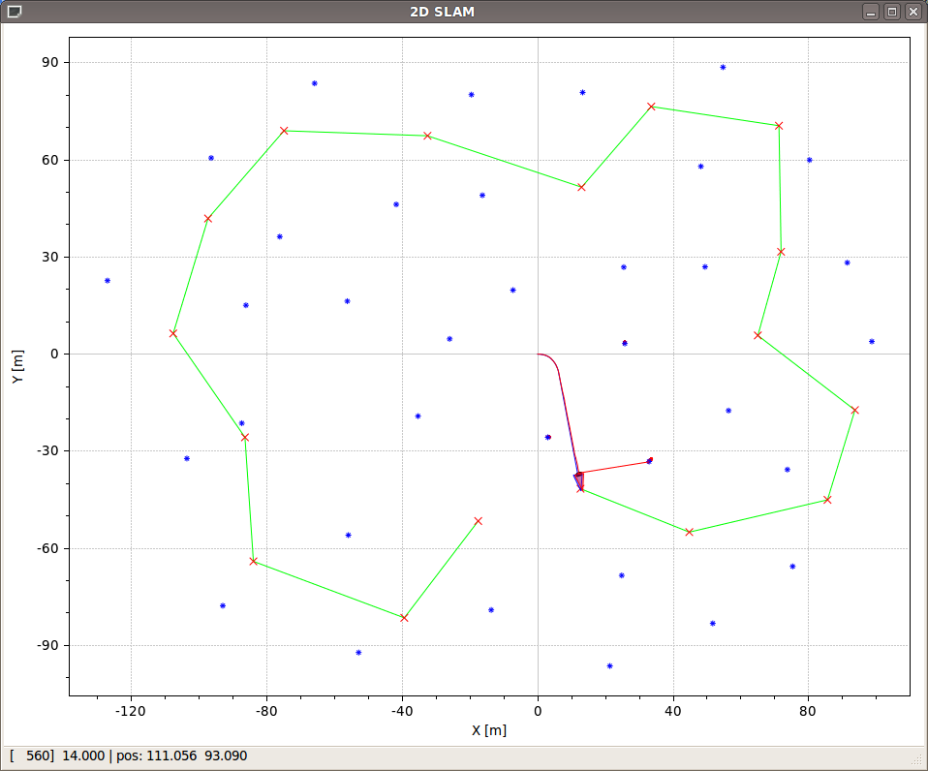Click the "90" tick label on Y axis

pos(49,63)
